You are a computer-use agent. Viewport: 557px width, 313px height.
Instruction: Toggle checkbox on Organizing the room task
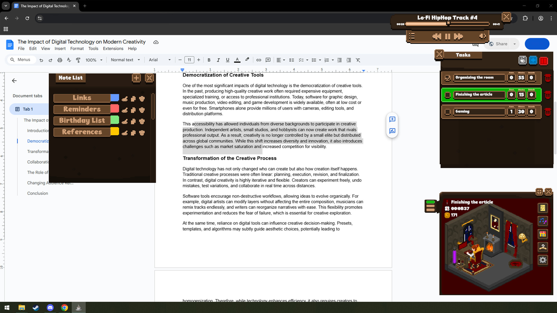click(x=448, y=78)
